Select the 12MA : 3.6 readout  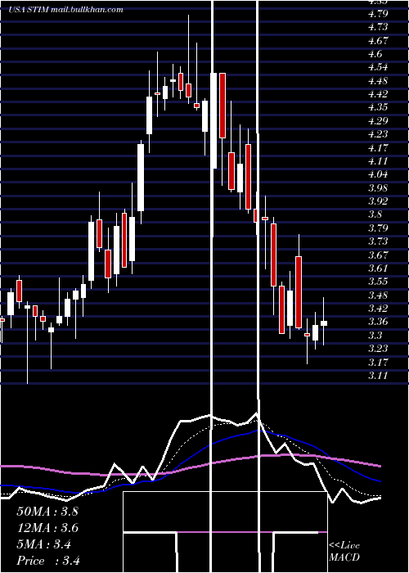point(47,528)
